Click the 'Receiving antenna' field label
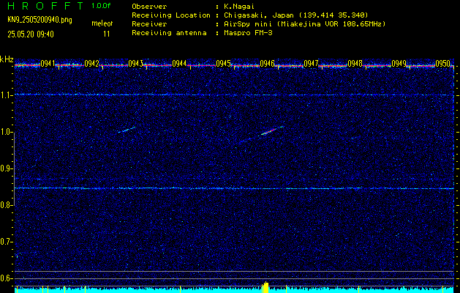The image size is (460, 293). [169, 33]
